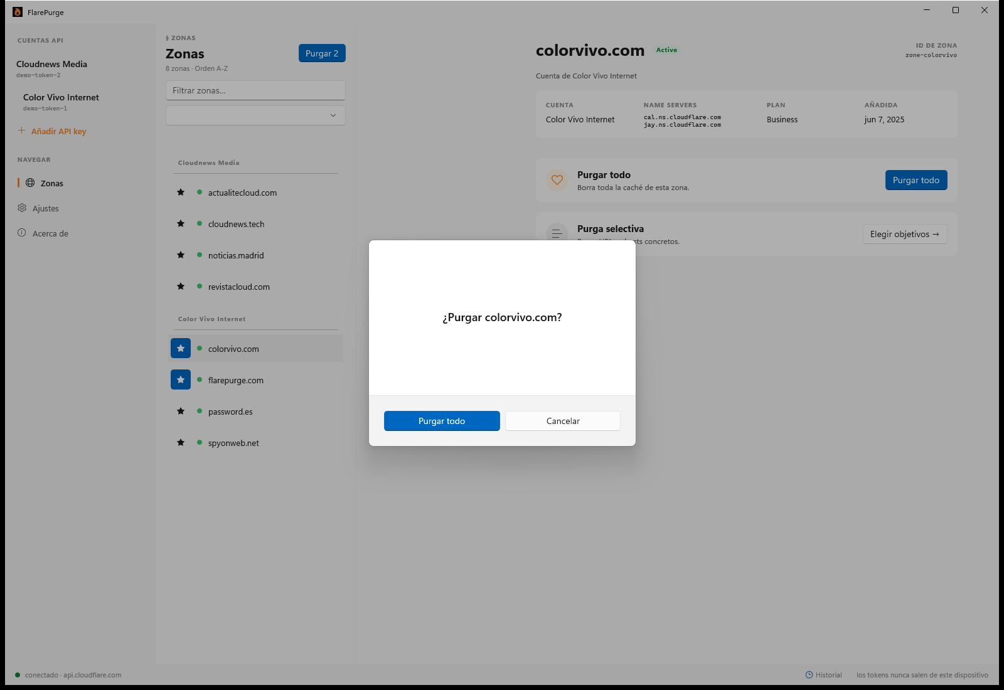Click the Business plan value
1004x690 pixels.
782,120
